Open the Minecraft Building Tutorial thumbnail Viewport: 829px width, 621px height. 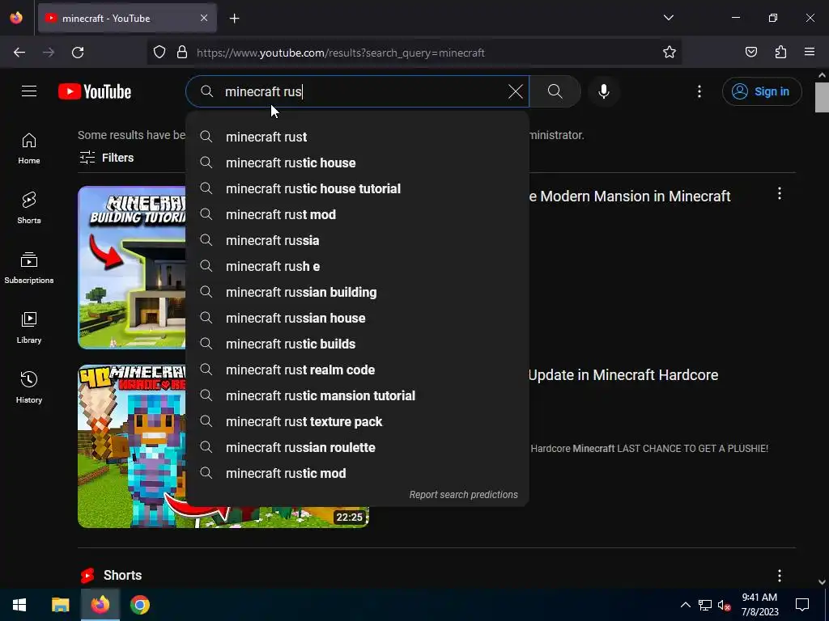132,267
